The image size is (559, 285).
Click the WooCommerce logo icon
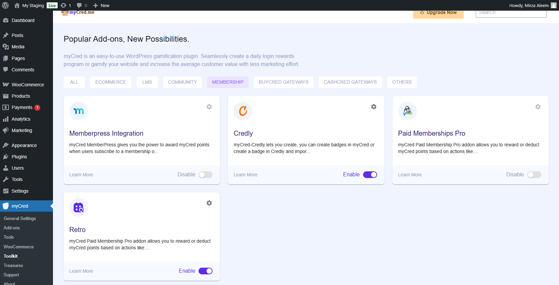pyautogui.click(x=6, y=85)
